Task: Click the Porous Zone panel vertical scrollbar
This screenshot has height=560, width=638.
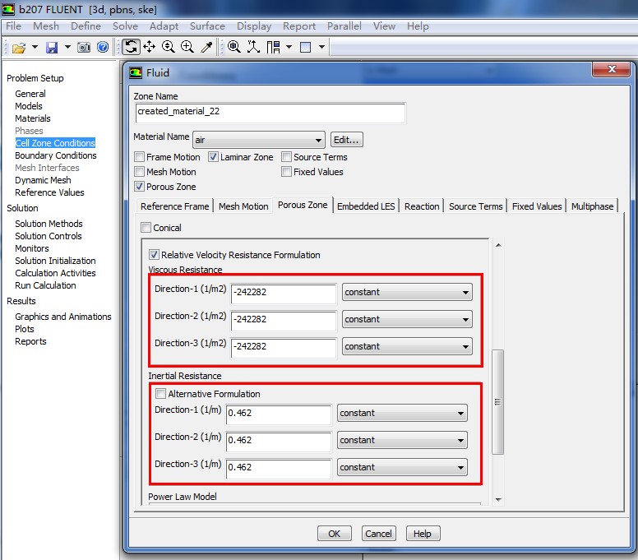Action: pos(497,401)
